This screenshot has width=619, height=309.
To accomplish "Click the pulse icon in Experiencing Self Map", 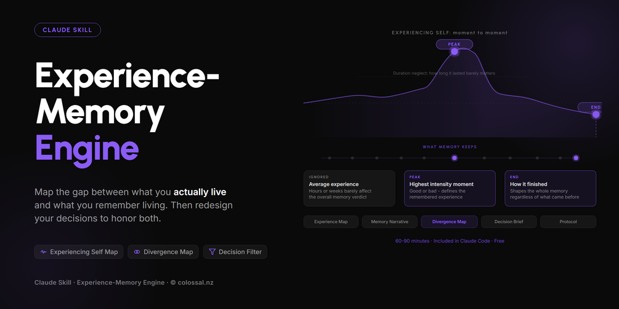I will 44,252.
